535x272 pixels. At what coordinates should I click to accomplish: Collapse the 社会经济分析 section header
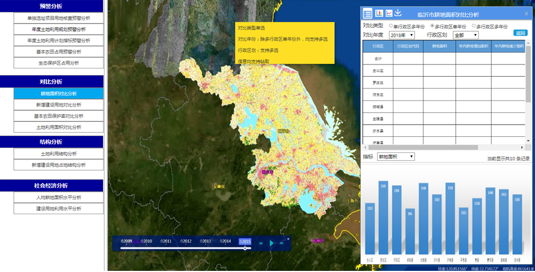52,186
